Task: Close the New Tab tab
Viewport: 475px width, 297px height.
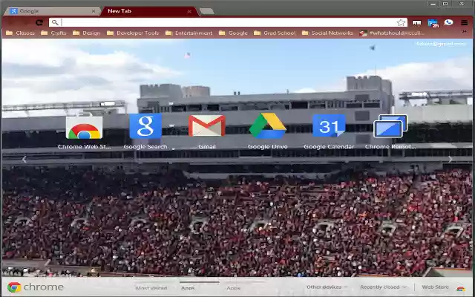Action: (189, 11)
